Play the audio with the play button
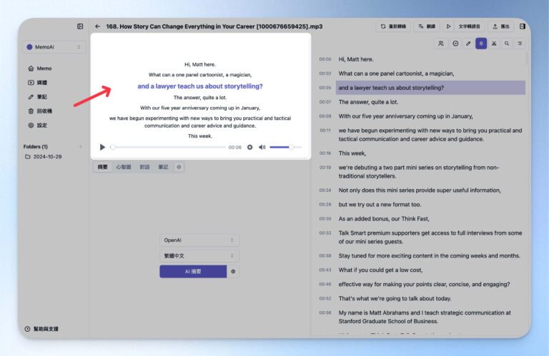The image size is (549, 356). click(x=102, y=147)
